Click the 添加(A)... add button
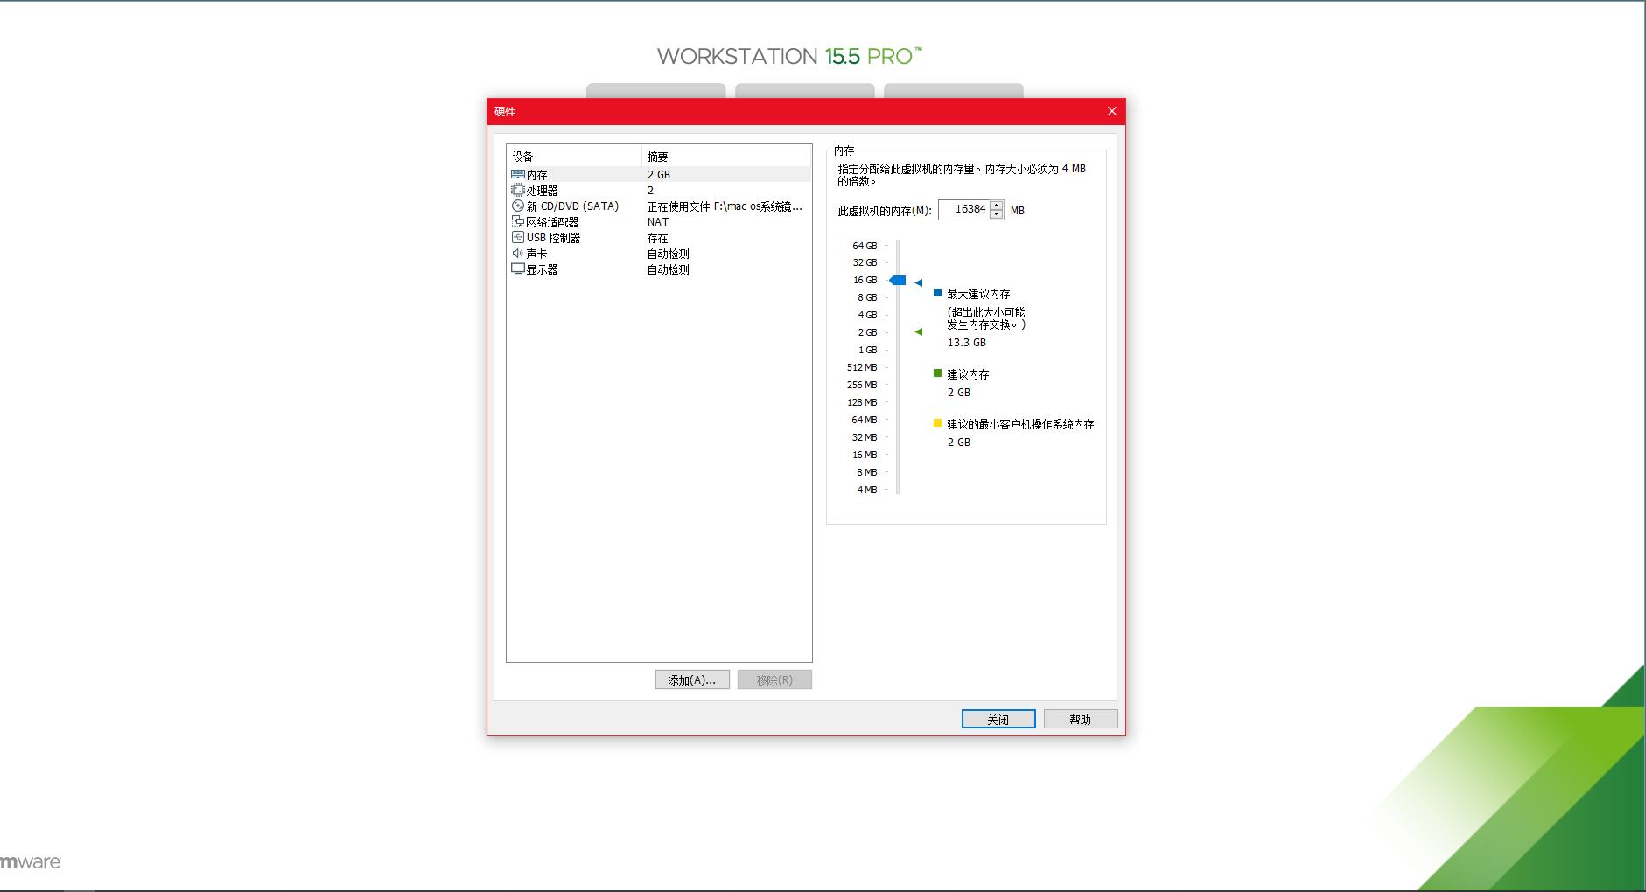Screen dimensions: 1646x892 tap(692, 679)
